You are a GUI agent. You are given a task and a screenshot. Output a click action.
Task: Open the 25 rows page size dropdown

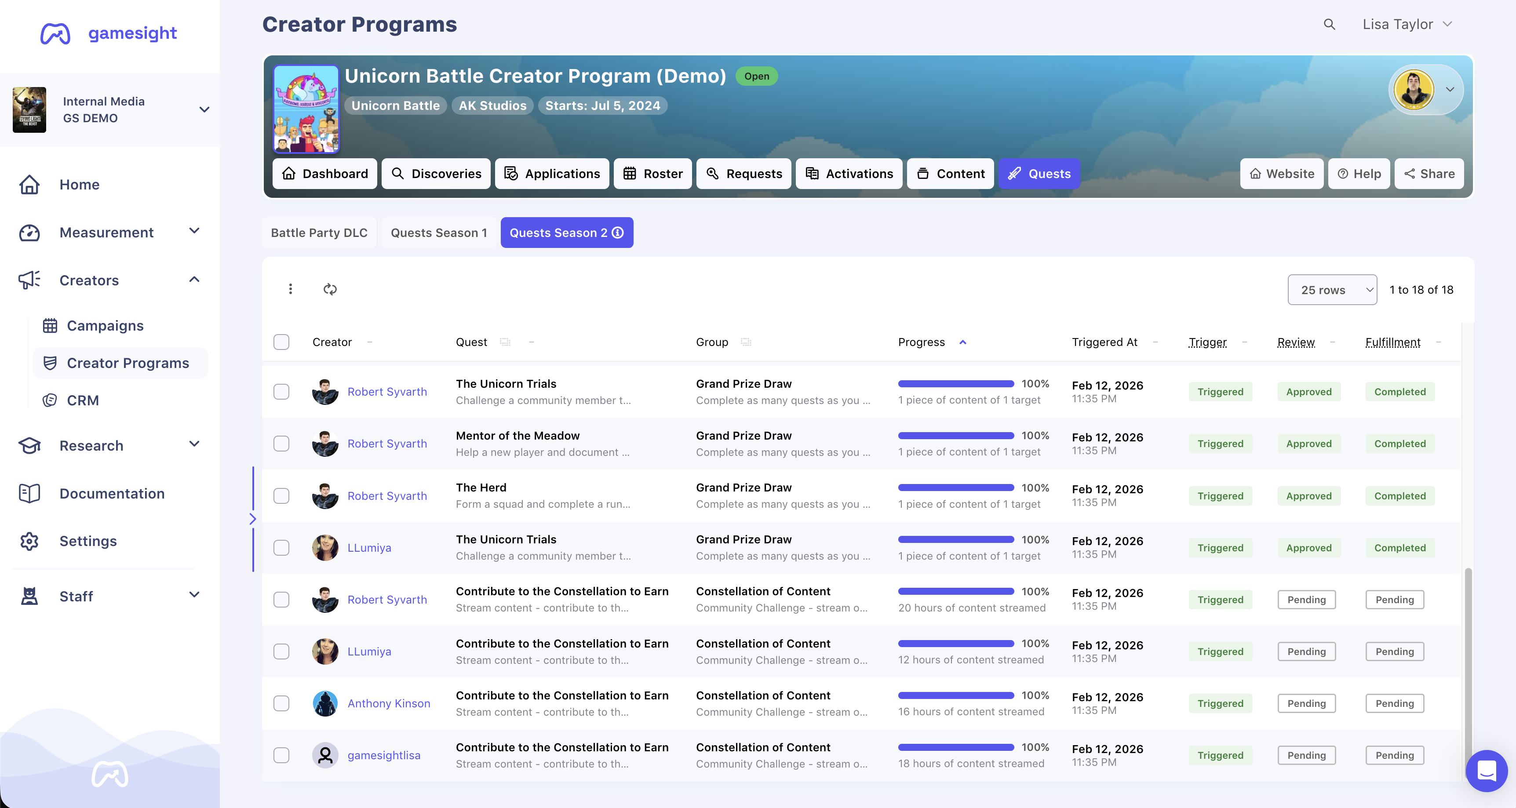[x=1332, y=290]
